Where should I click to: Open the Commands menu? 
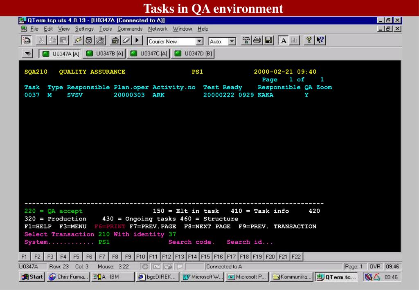coord(130,29)
